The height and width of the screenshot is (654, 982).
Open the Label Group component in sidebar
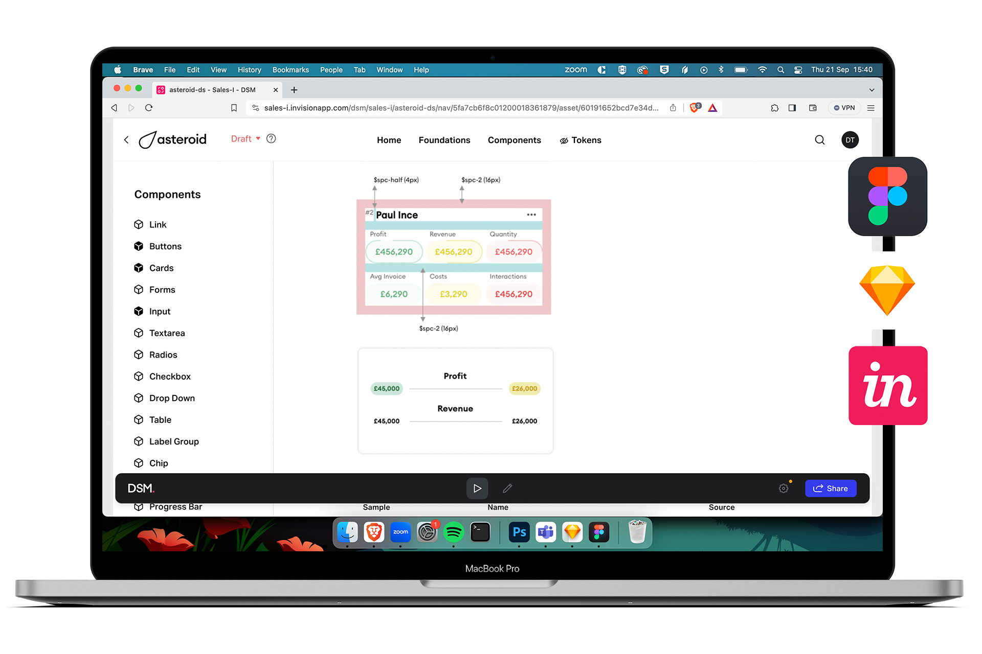point(166,441)
